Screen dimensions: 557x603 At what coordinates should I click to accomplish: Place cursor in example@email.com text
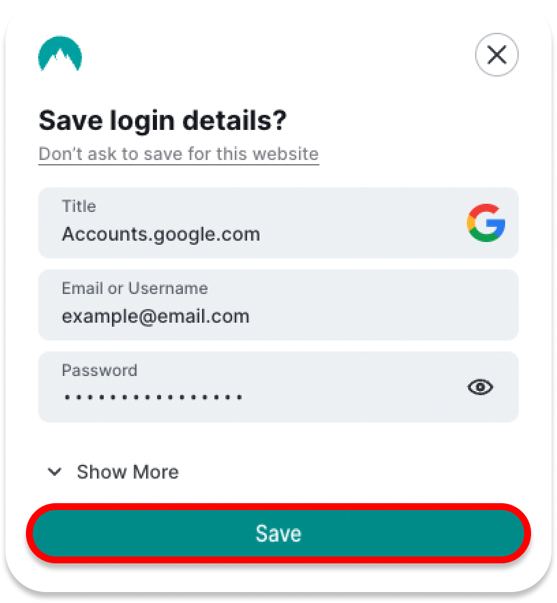click(x=156, y=317)
